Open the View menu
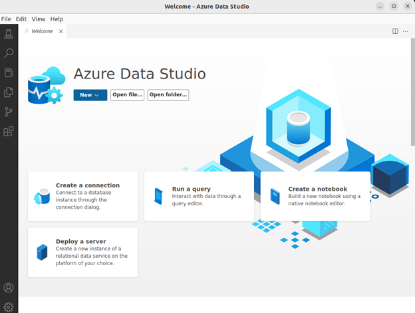Viewport: 415px width, 313px height. point(39,19)
